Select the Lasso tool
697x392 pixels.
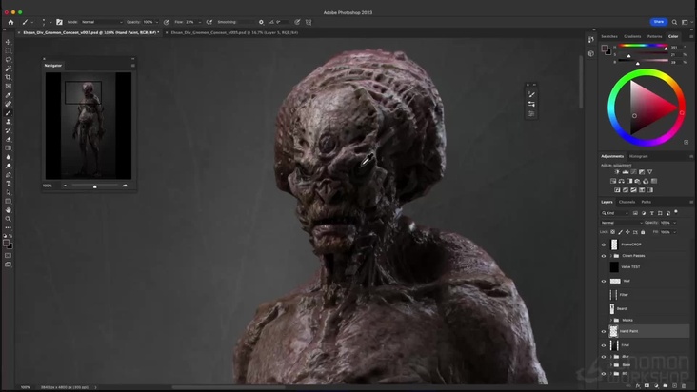tap(8, 60)
